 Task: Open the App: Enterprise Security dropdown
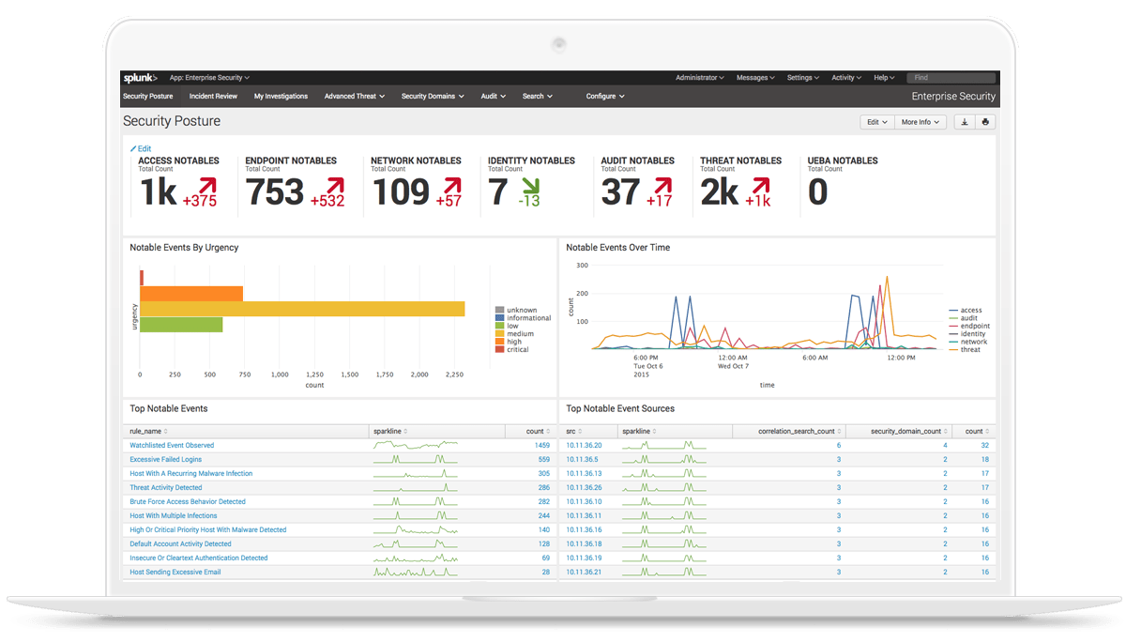tap(209, 78)
